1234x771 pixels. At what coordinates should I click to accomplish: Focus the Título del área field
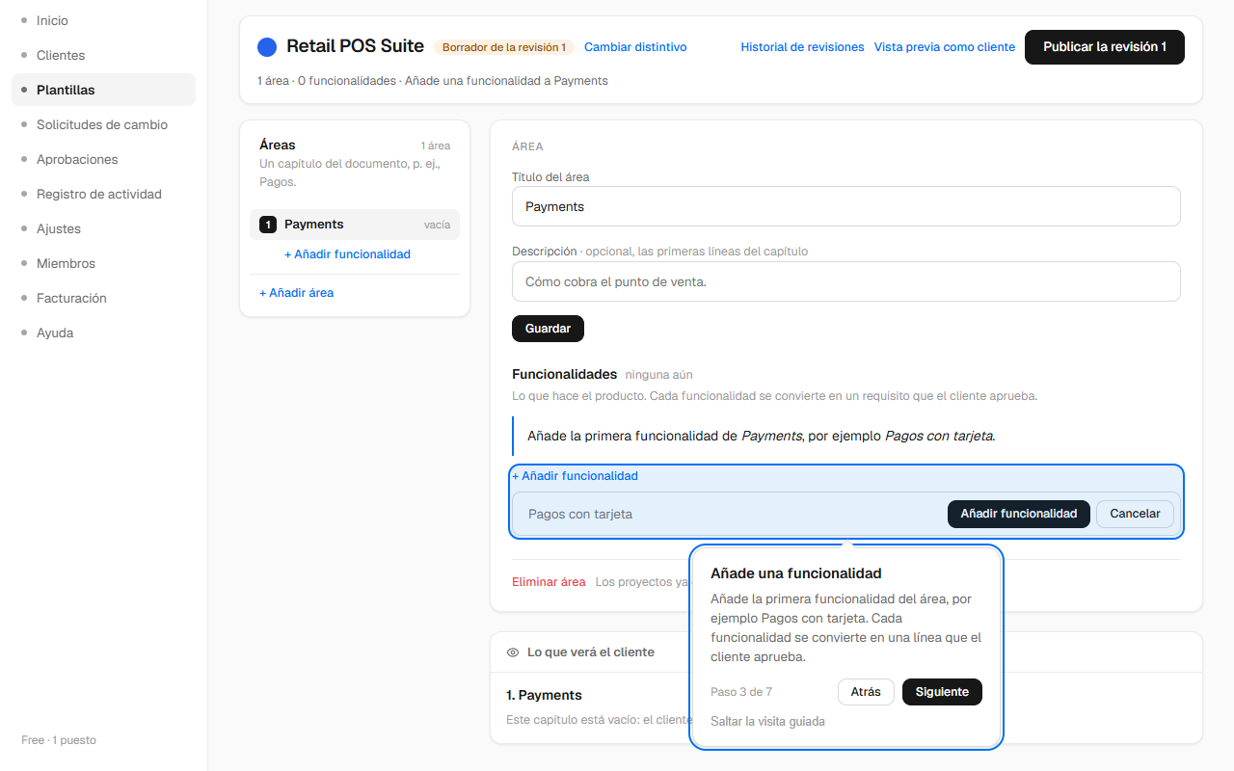(x=846, y=206)
